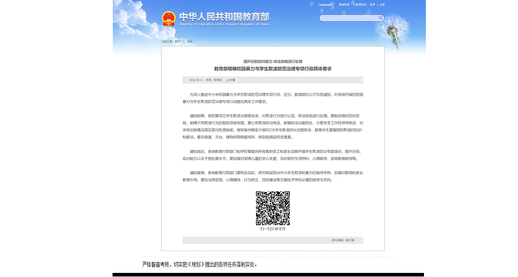Image resolution: width=518 pixels, height=277 pixels.
Task: Open the Languages dropdown
Action: click(x=326, y=5)
